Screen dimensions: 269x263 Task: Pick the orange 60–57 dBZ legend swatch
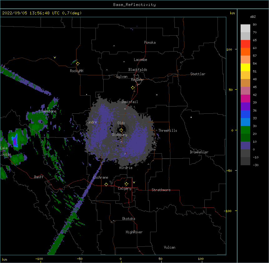point(245,52)
